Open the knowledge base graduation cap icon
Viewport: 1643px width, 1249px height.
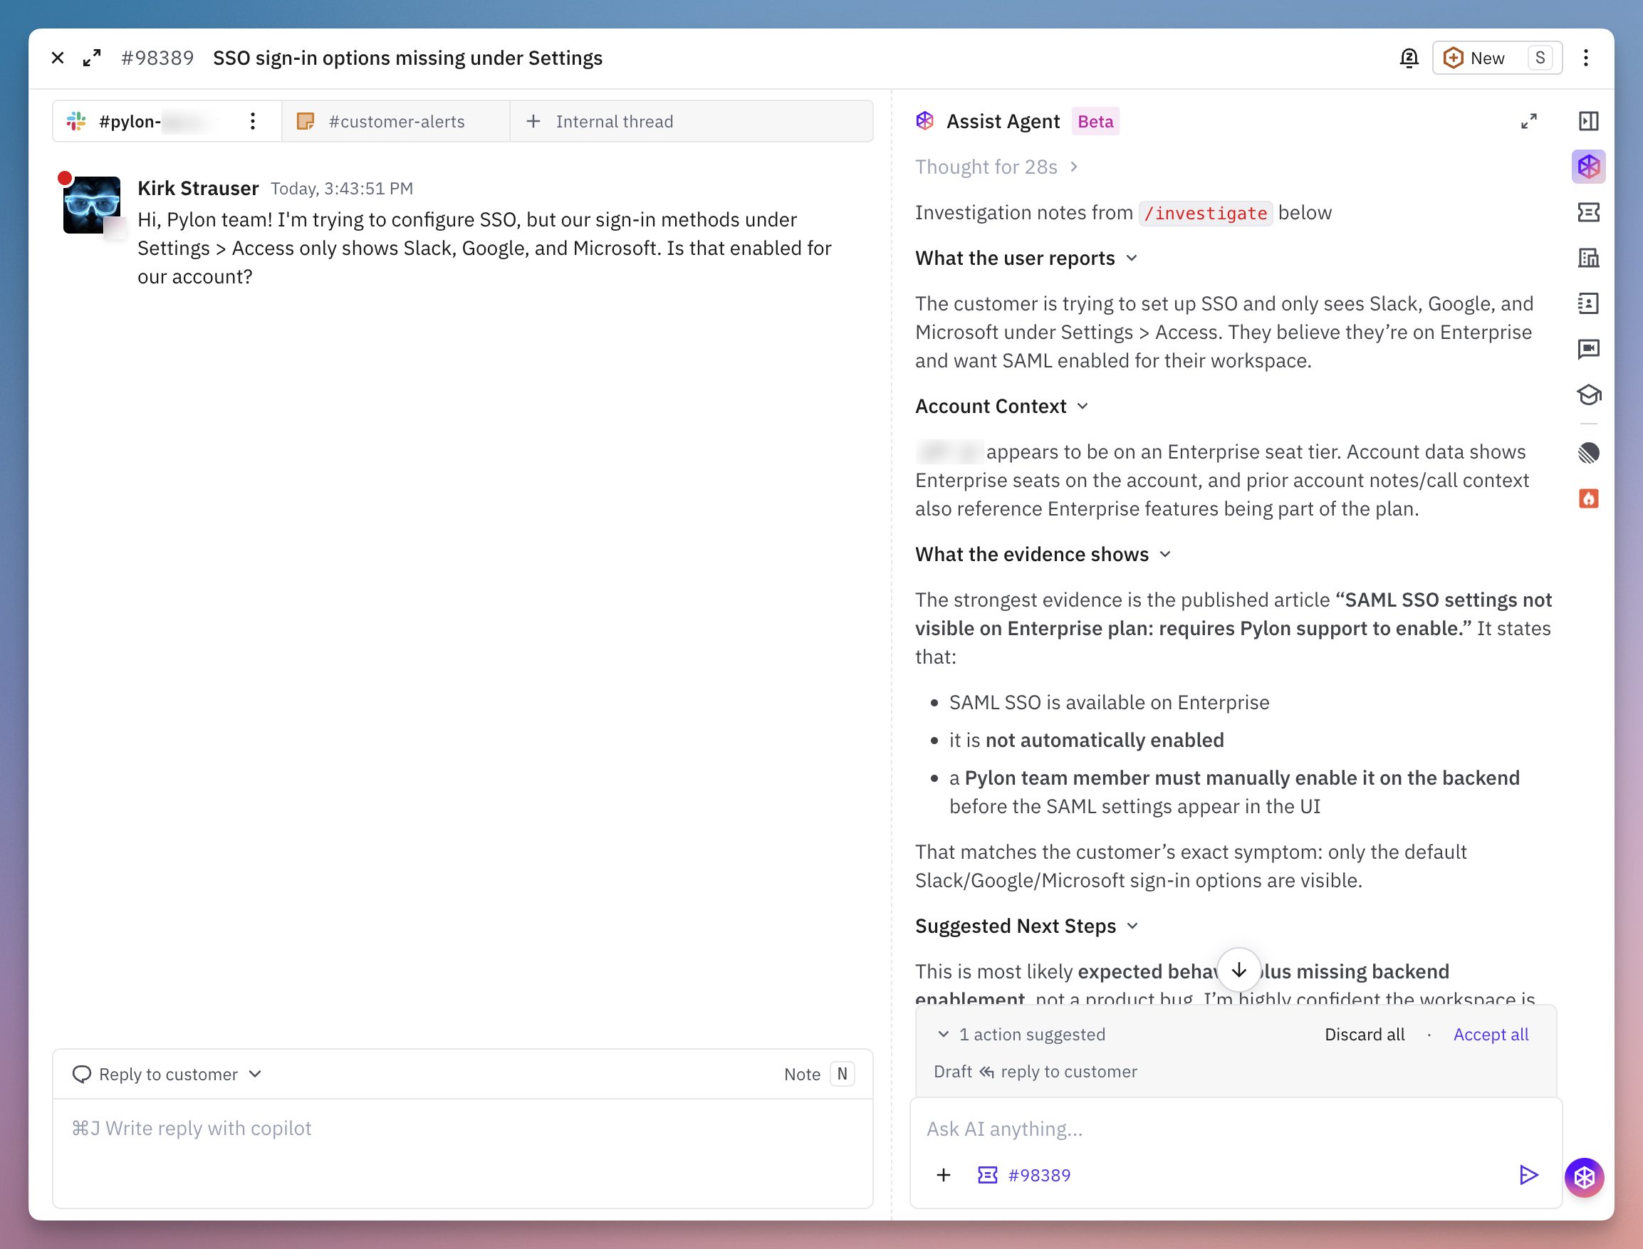(1588, 394)
